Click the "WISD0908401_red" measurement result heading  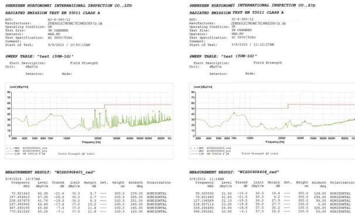click(x=75, y=172)
